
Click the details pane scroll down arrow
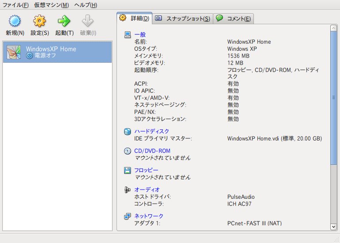coord(333,227)
